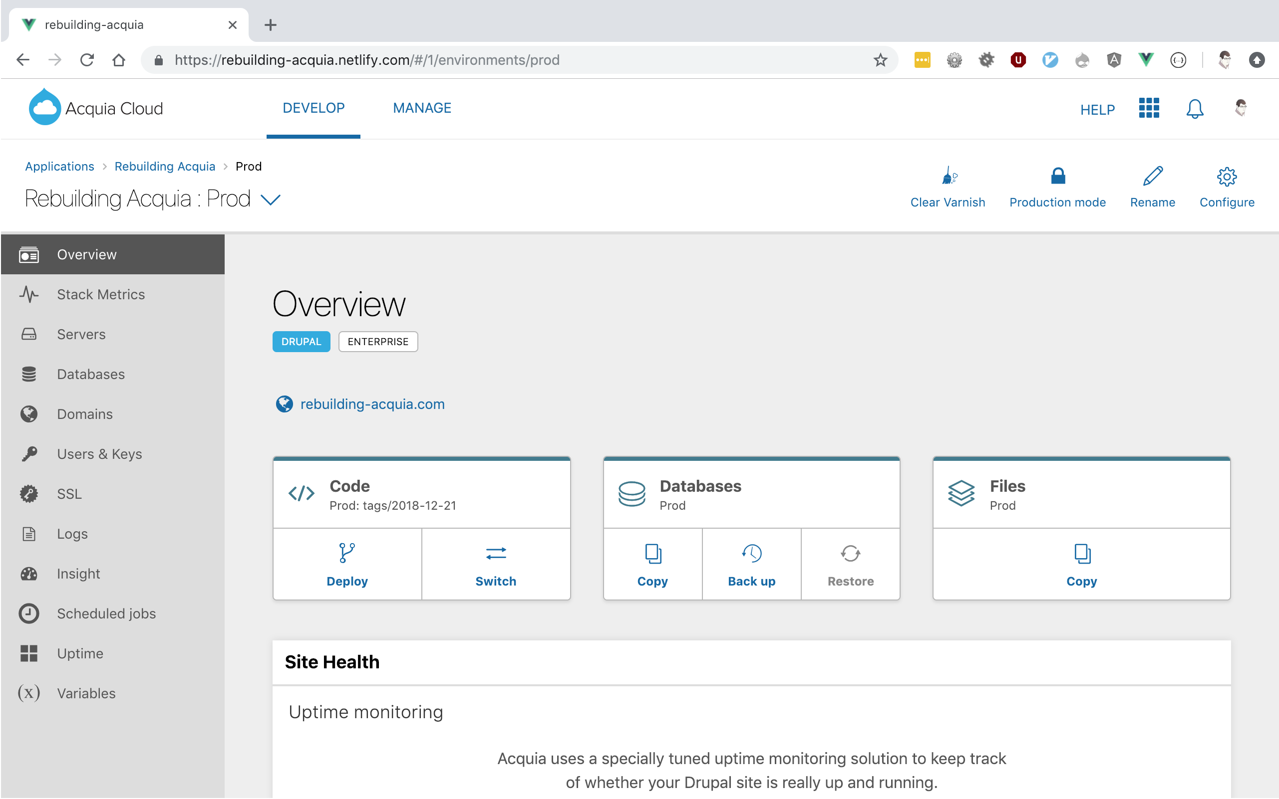The height and width of the screenshot is (799, 1279).
Task: Expand the Rebuilding Acquia : Prod environment dropdown
Action: pos(271,200)
